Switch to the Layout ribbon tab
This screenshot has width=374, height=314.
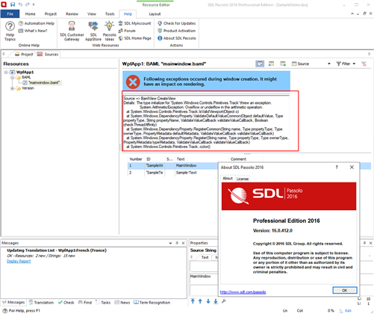155,14
